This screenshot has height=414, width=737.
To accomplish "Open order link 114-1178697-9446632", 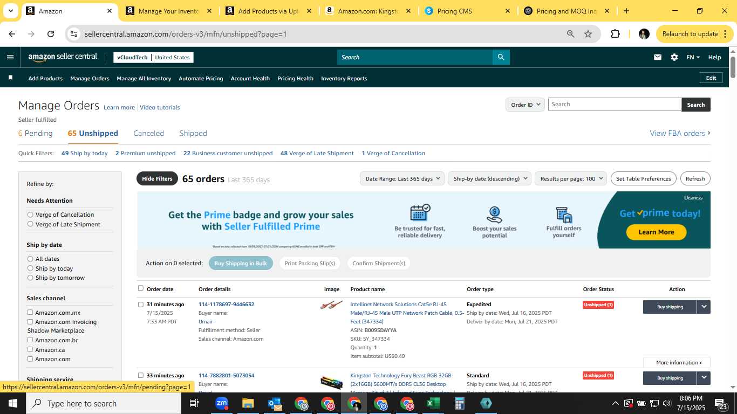I will coord(226,305).
